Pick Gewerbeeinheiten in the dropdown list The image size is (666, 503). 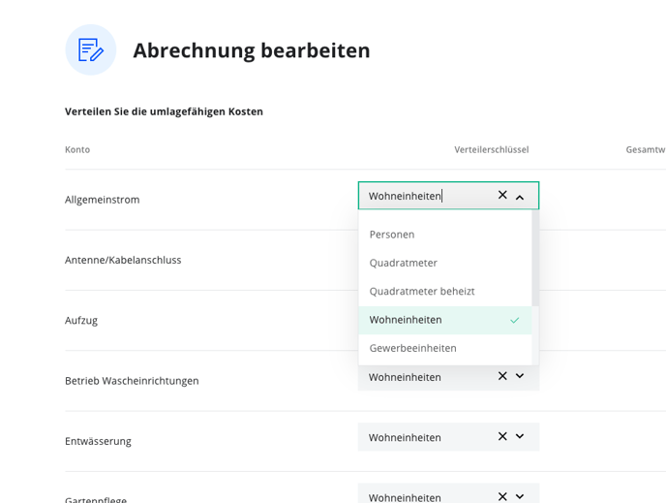(x=445, y=348)
